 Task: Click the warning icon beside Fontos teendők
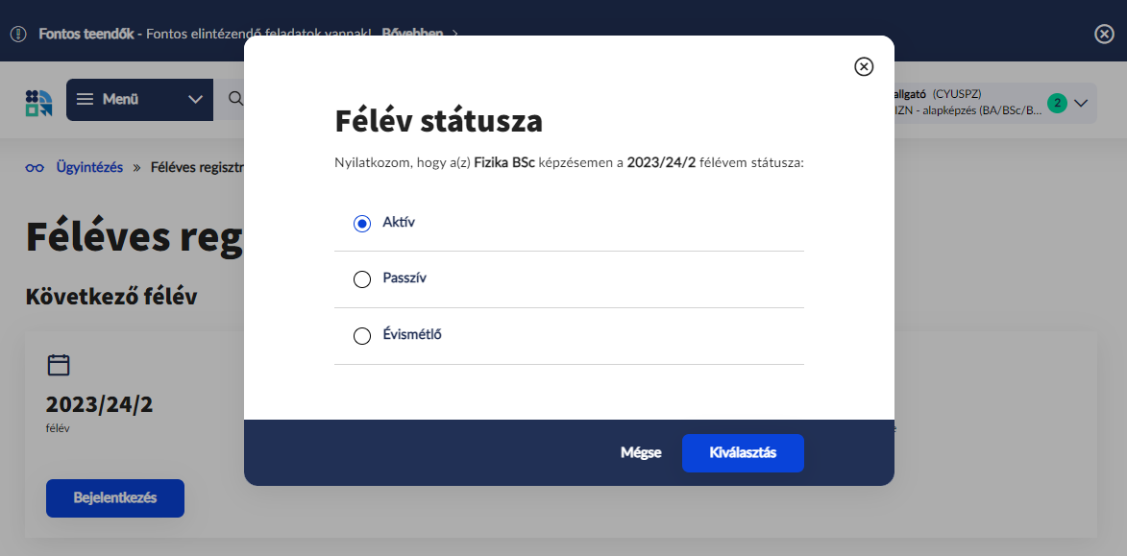(x=18, y=34)
